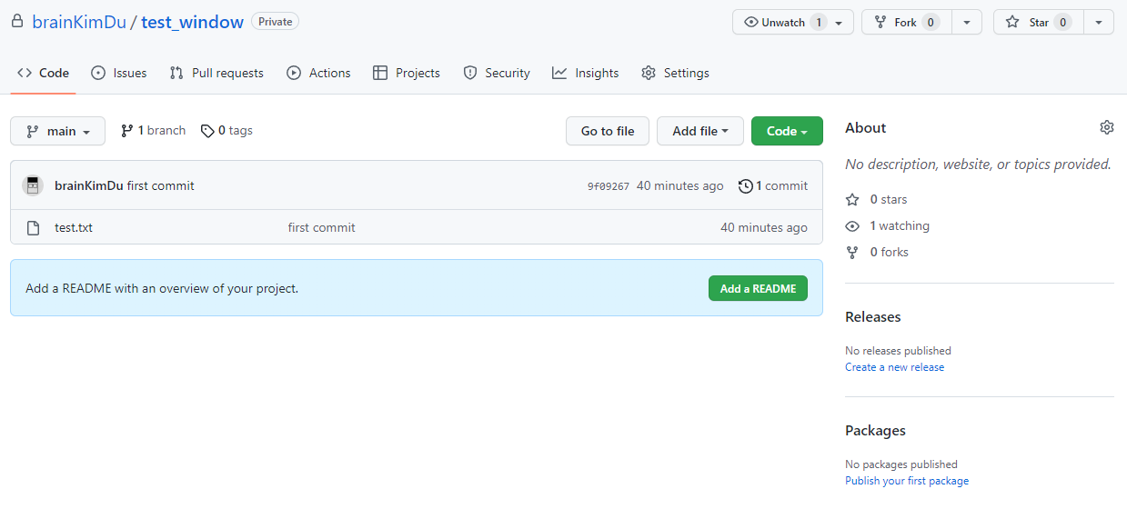
Task: Open the 1 watching link
Action: (x=900, y=225)
